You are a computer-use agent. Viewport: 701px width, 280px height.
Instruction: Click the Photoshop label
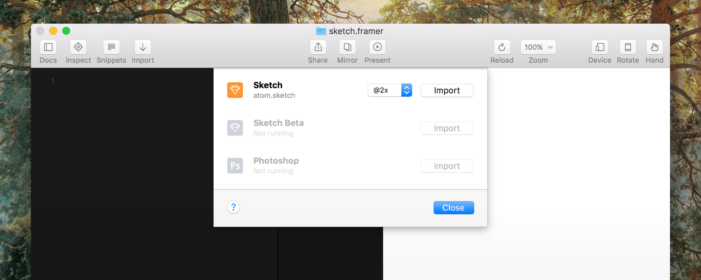276,161
